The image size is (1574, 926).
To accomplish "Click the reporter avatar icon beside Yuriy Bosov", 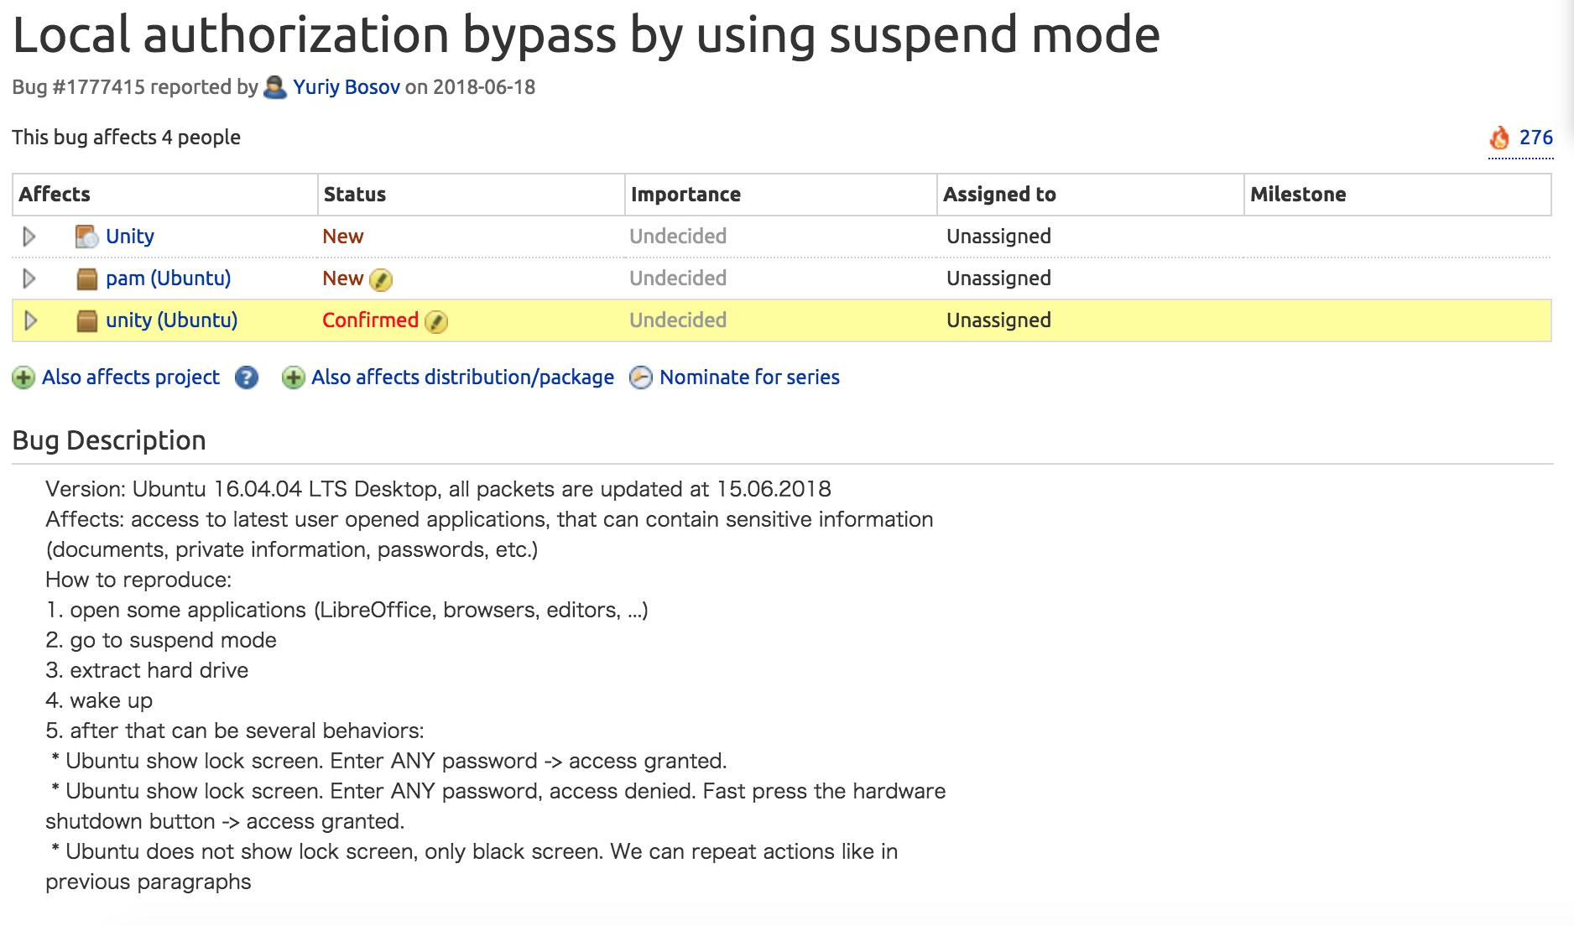I will point(274,87).
